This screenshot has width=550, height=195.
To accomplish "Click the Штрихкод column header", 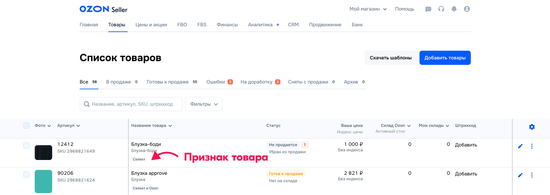I will click(465, 126).
